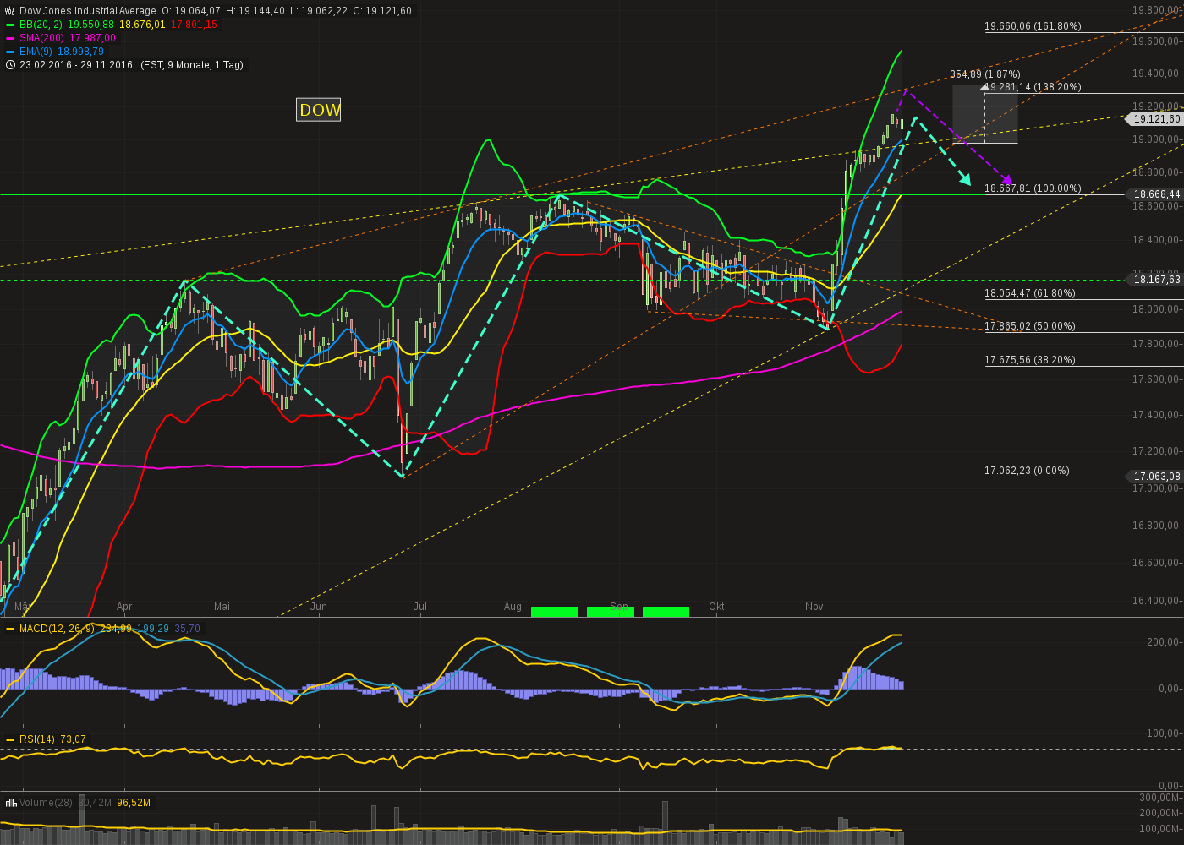
Task: Click the Nov month label on the time axis
Action: (814, 607)
